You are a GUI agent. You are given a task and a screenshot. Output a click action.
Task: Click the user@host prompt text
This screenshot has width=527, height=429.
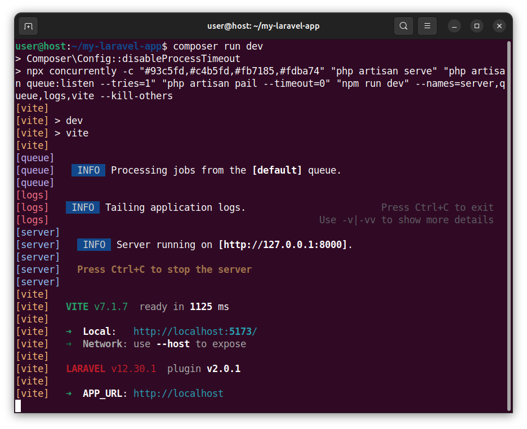pyautogui.click(x=41, y=46)
